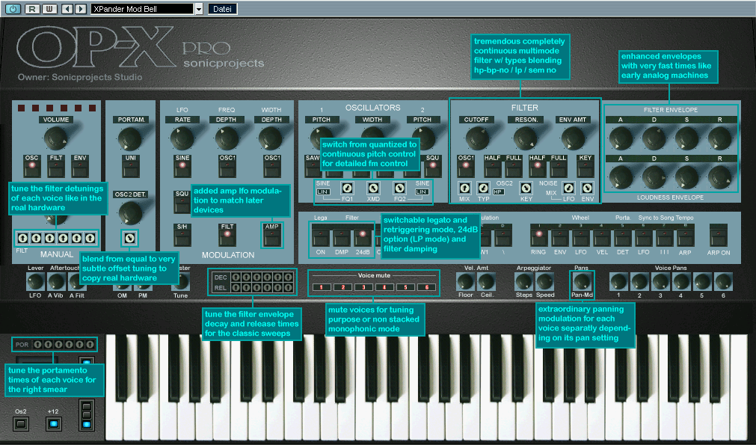Toggle the RING button

pyautogui.click(x=538, y=237)
